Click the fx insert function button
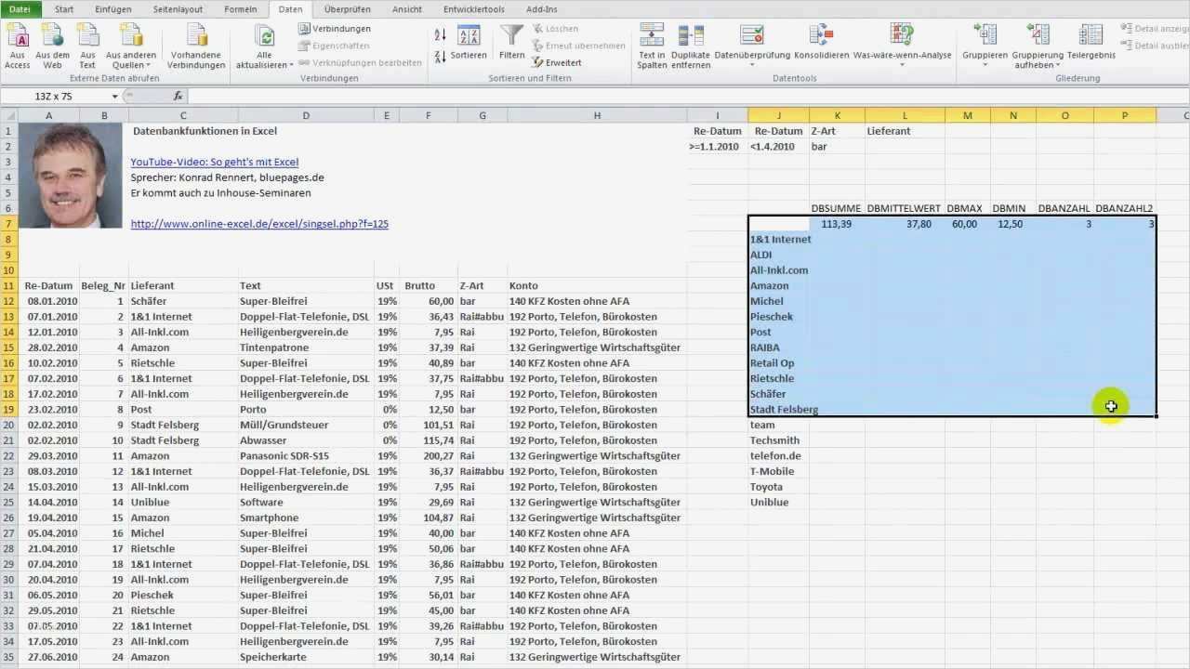Screen dimensions: 1190x669 177,95
